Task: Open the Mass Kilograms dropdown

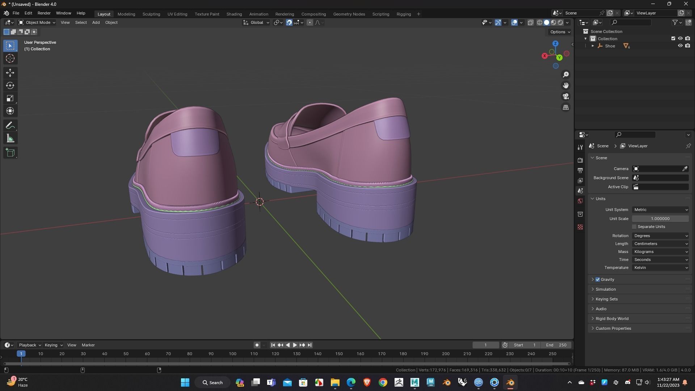Action: tap(661, 252)
